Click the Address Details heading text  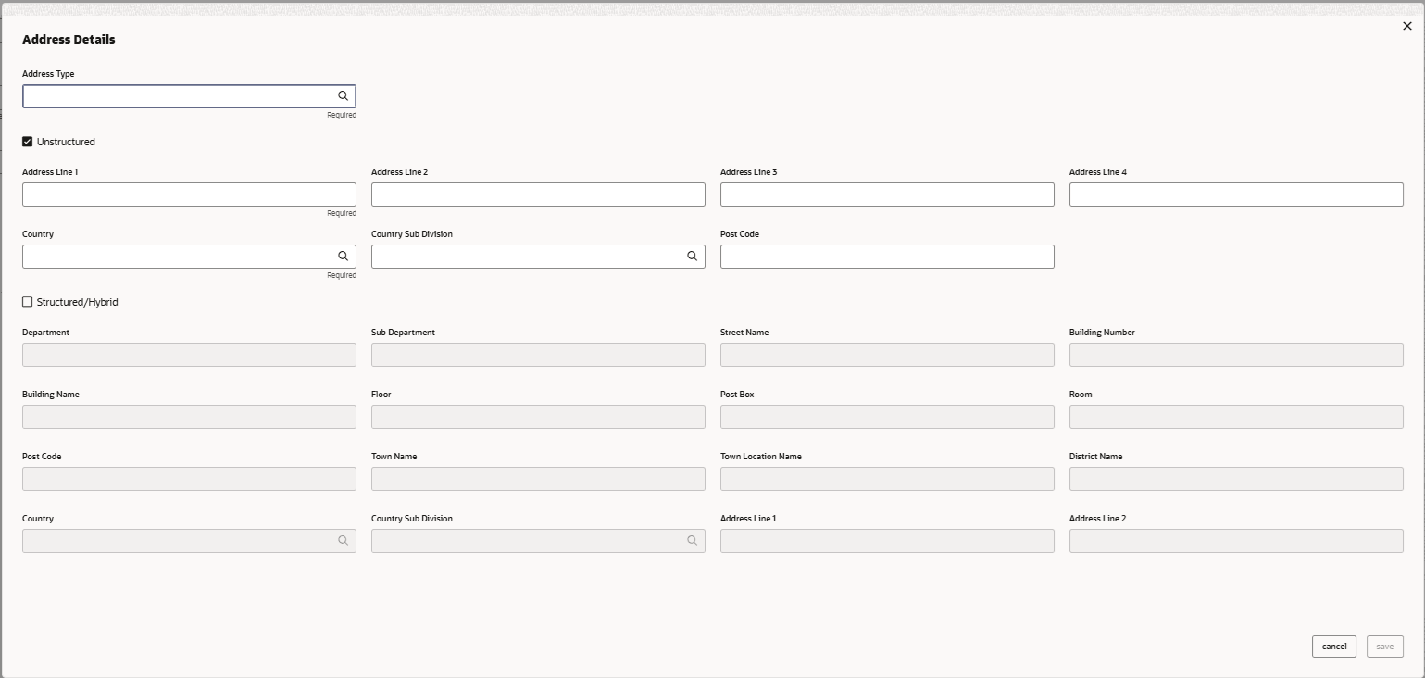click(x=69, y=40)
